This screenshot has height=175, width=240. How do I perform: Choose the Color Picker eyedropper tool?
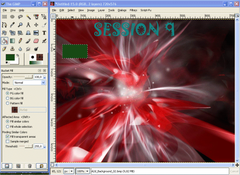pos(12,25)
